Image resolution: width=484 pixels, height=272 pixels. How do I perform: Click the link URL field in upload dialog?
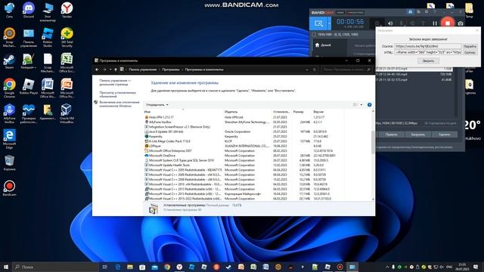[428, 46]
